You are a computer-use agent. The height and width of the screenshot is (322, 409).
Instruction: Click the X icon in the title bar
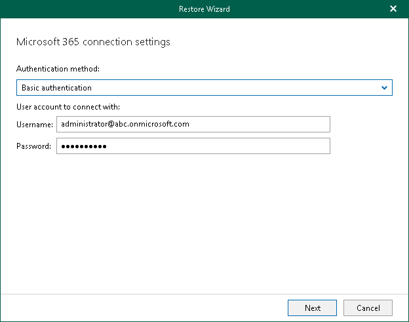pyautogui.click(x=393, y=9)
